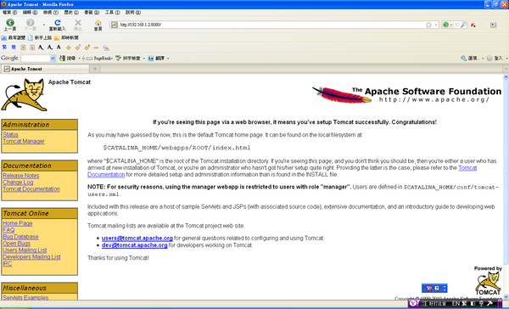The width and height of the screenshot is (509, 309).
Task: Click the site favicon in the address bar
Action: pos(115,25)
